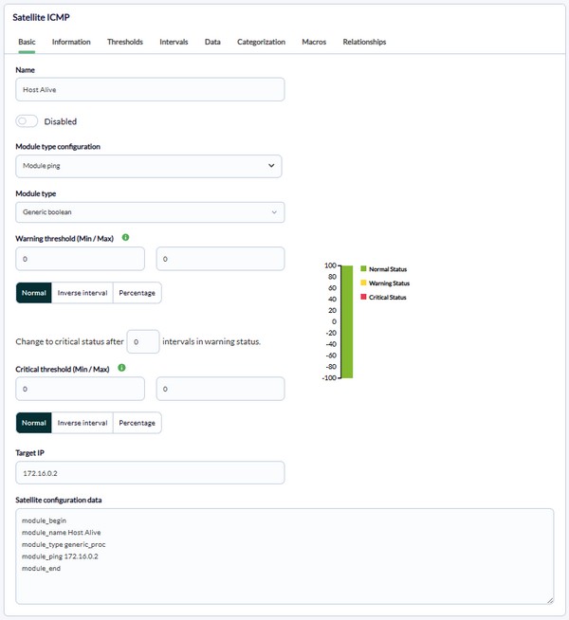
Task: Click the 'module_end' line
Action: click(x=41, y=568)
